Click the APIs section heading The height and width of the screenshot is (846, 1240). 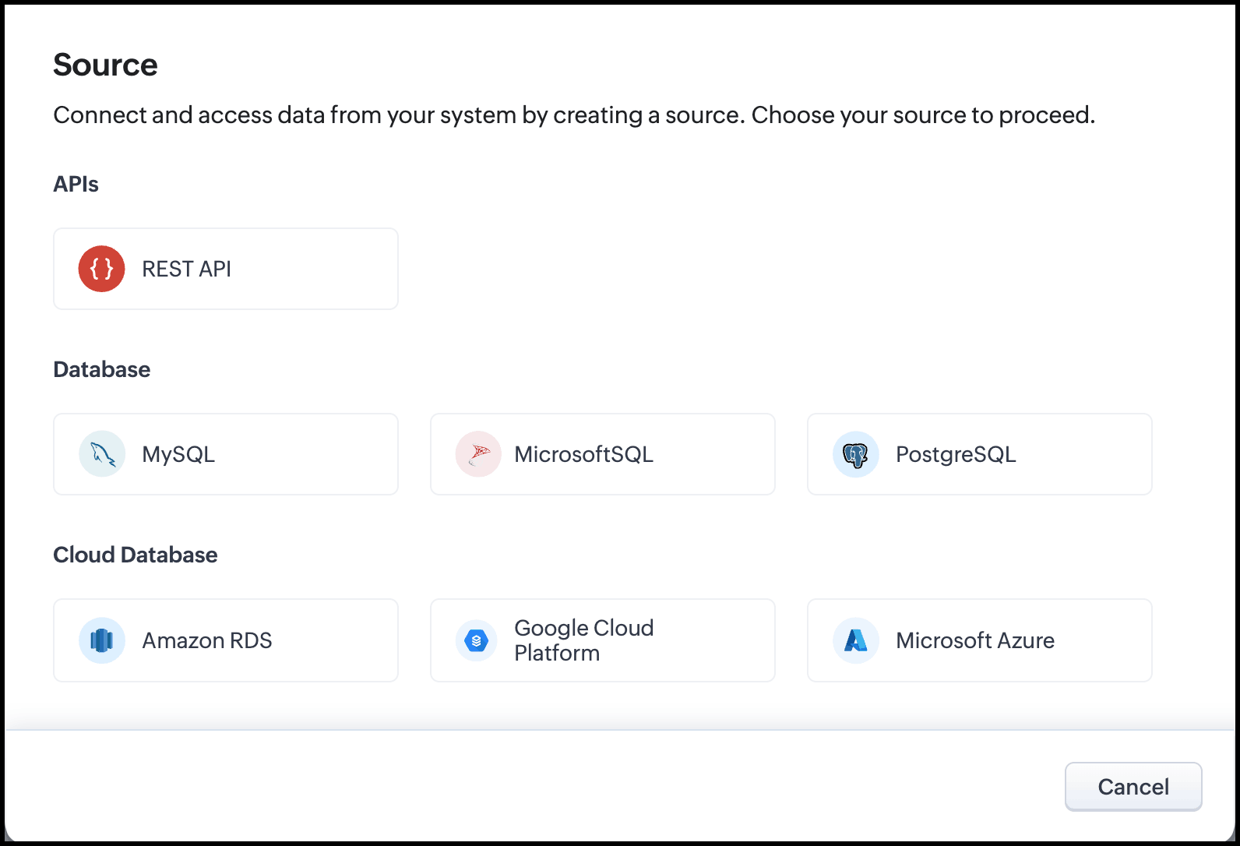click(76, 184)
